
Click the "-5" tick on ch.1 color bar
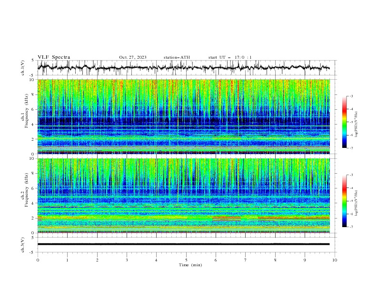351,122
